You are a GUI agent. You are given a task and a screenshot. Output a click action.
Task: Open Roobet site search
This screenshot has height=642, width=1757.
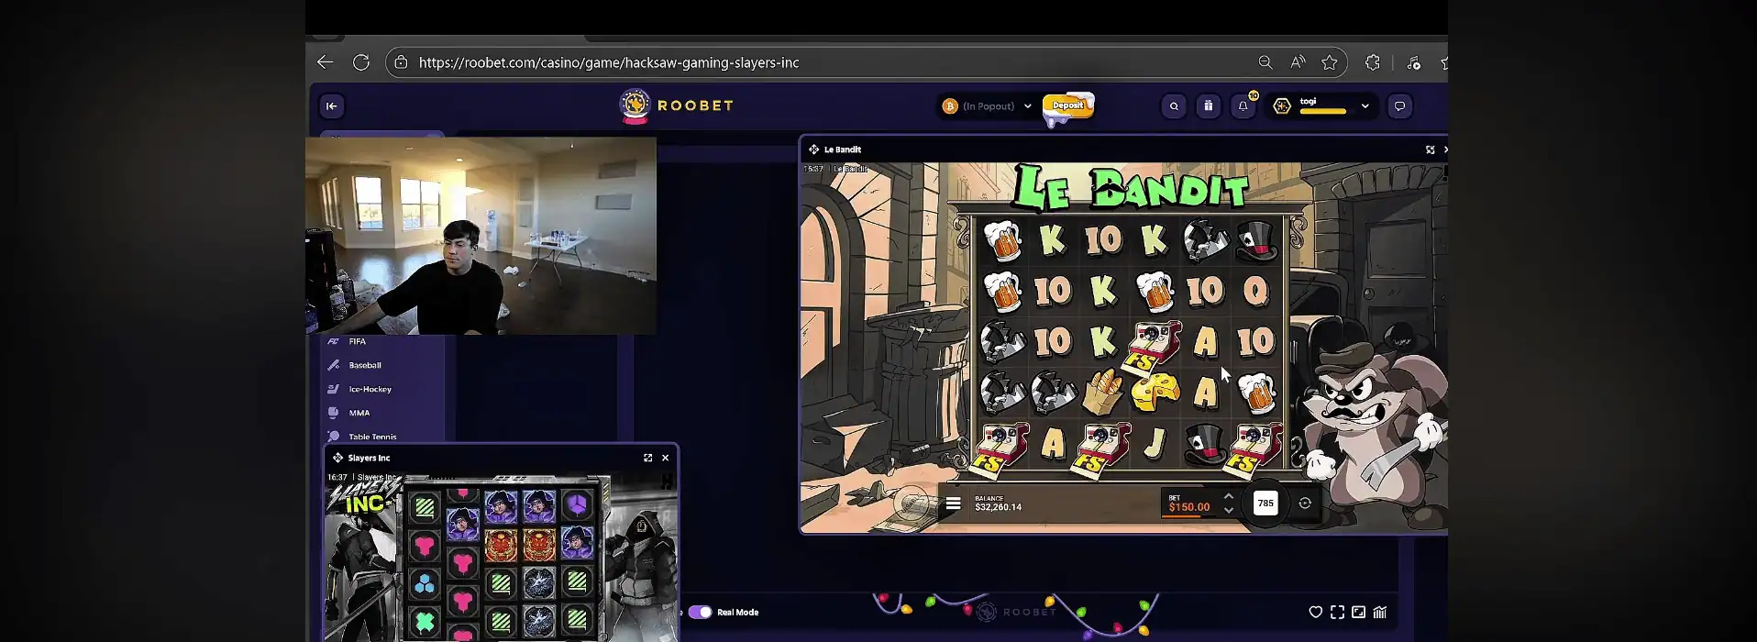pos(1174,106)
